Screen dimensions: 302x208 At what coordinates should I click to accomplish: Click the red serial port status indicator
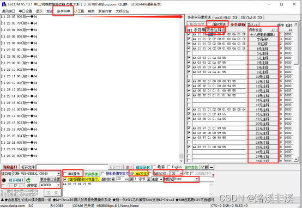(x=4, y=180)
